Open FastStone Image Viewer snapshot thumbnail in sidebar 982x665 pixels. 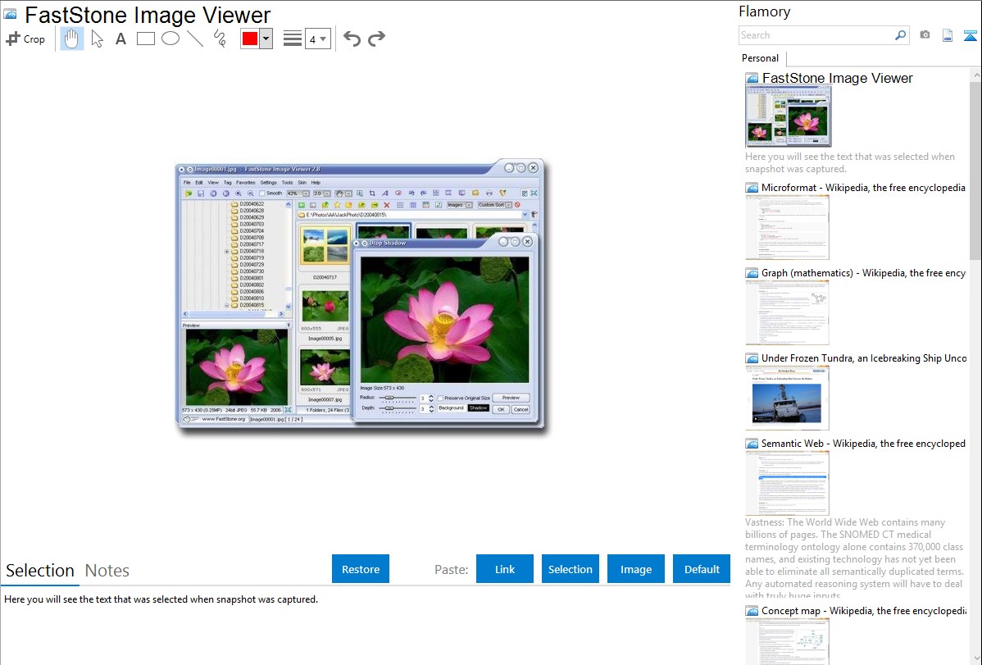point(788,116)
